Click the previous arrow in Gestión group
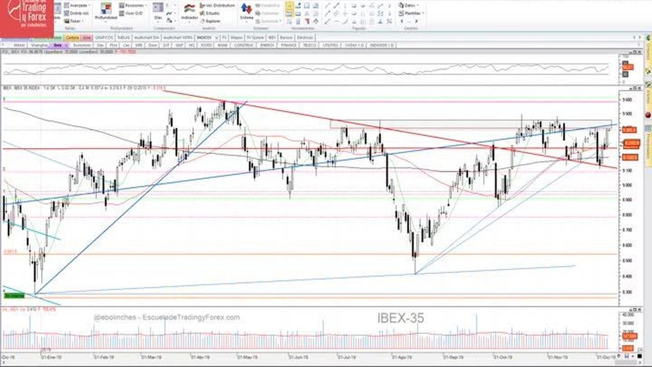Screen dimensions: 652x367 [402, 21]
